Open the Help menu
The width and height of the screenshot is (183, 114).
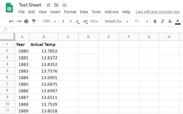coord(126,12)
